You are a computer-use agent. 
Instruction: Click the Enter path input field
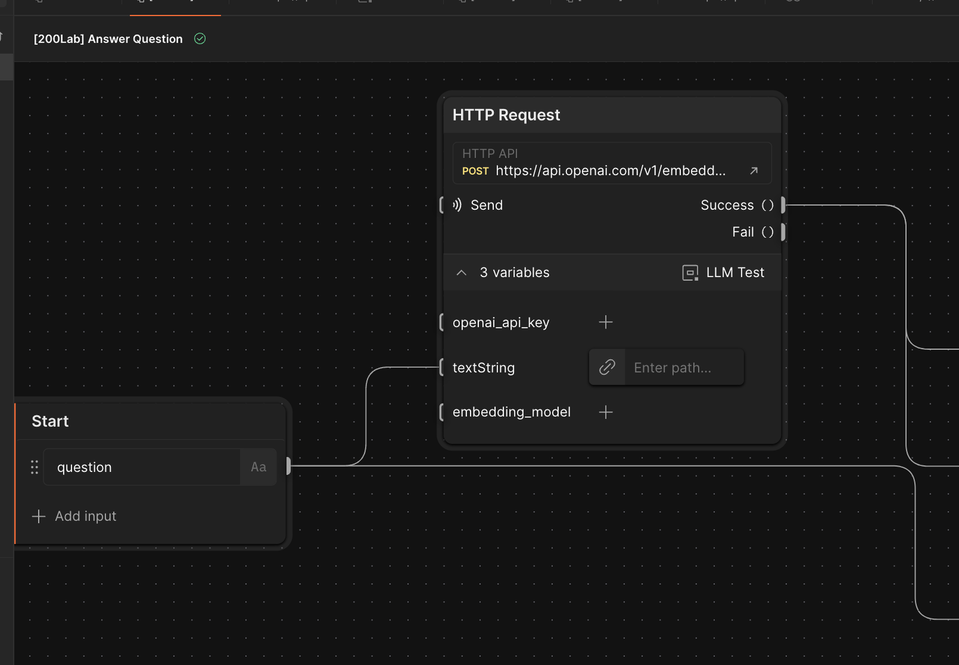click(683, 368)
